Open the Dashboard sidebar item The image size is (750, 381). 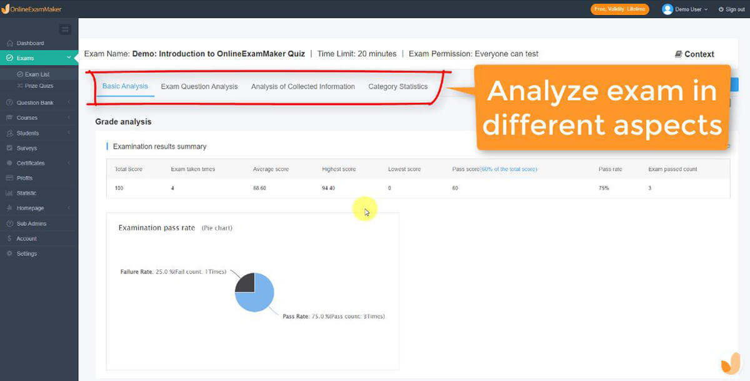(x=30, y=43)
